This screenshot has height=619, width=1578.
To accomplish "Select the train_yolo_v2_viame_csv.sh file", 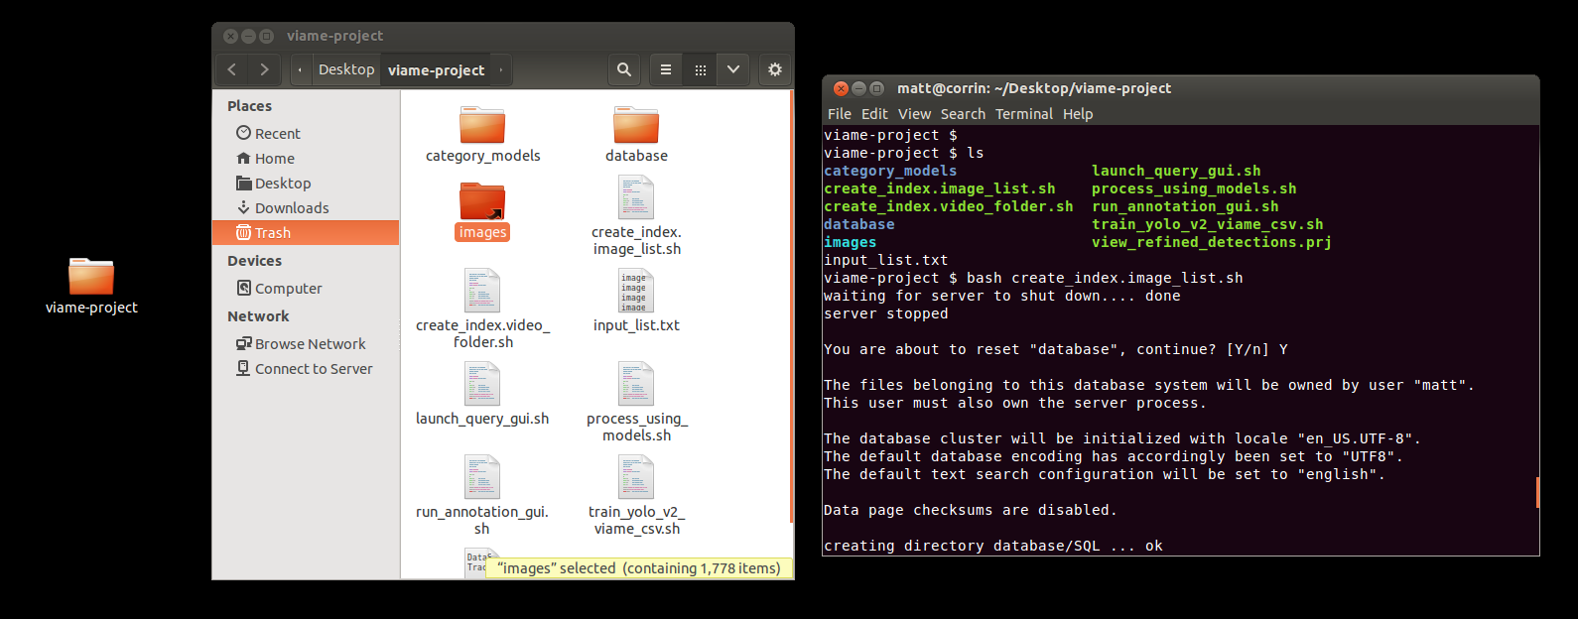I will click(636, 477).
